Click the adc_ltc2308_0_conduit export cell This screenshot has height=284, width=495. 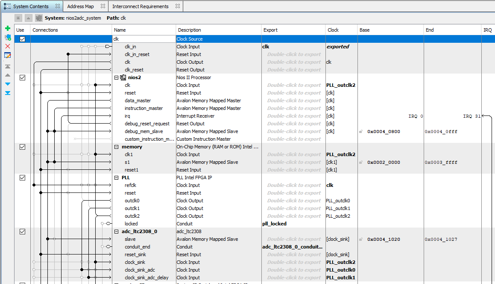tap(293, 247)
